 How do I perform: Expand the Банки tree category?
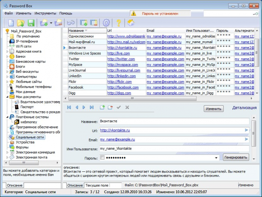pos(7,56)
